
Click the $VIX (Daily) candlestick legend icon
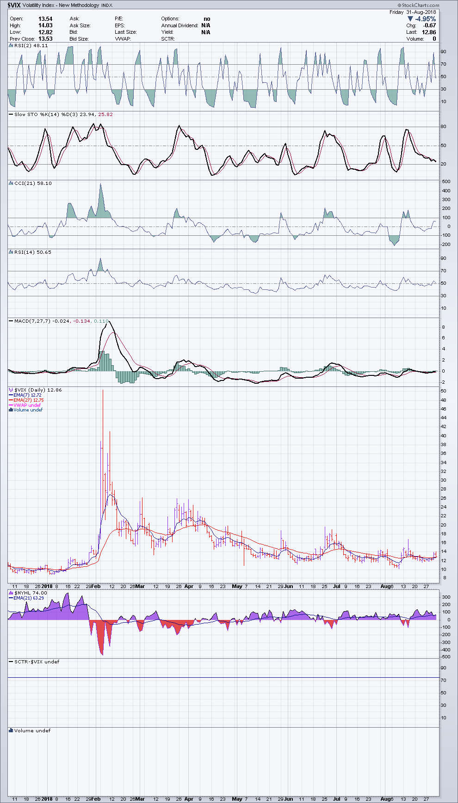click(x=11, y=390)
